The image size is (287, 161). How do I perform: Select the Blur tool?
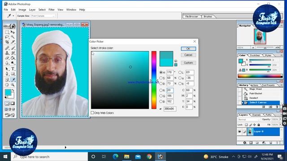click(7, 63)
